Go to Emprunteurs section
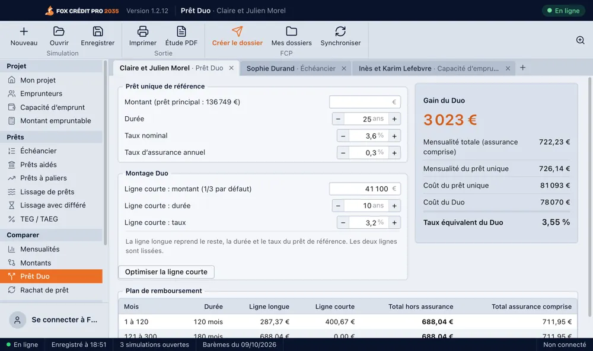 tap(52, 94)
